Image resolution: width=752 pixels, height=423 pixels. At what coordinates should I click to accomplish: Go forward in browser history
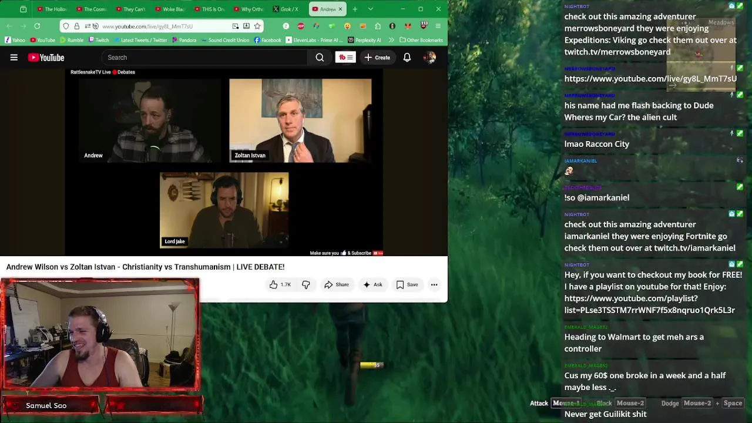23,26
